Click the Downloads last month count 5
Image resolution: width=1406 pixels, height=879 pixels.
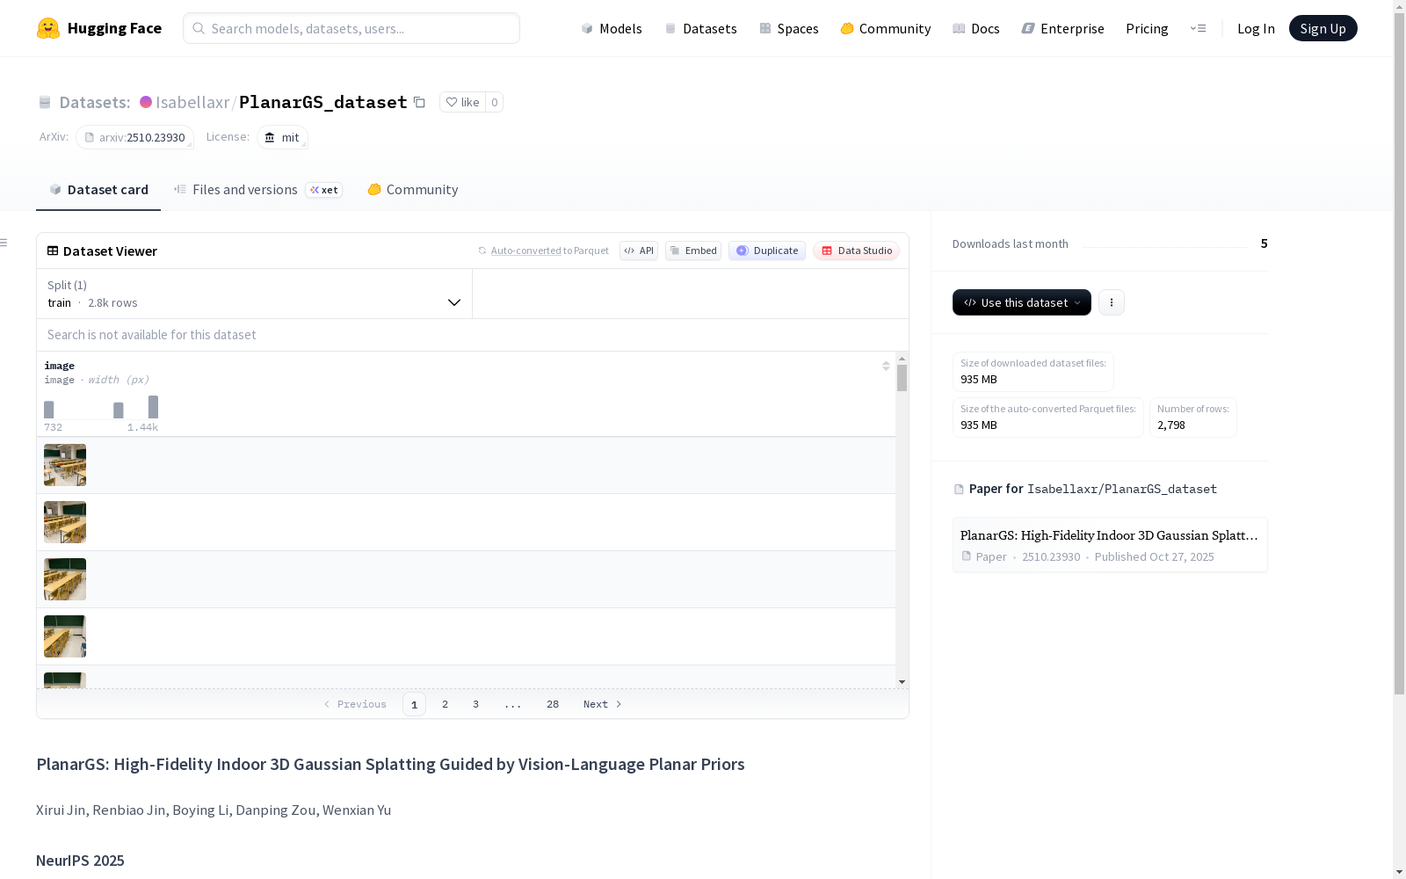tap(1264, 243)
